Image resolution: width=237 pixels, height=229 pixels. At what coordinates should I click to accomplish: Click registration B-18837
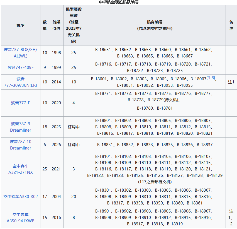204,145
